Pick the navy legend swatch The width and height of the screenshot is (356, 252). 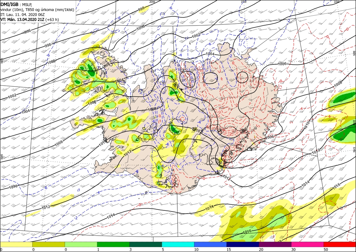click(x=243, y=244)
